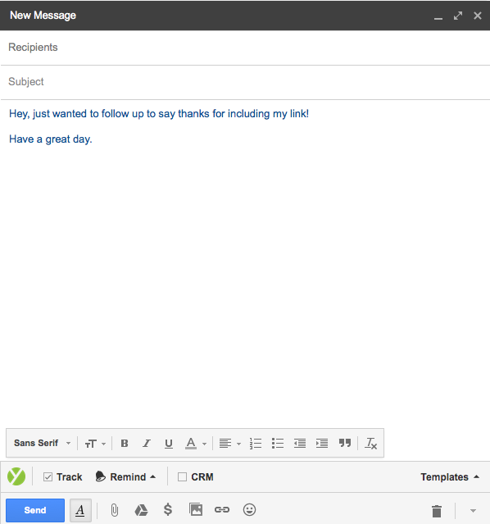Remove formatting from text
The height and width of the screenshot is (524, 490).
click(x=370, y=444)
